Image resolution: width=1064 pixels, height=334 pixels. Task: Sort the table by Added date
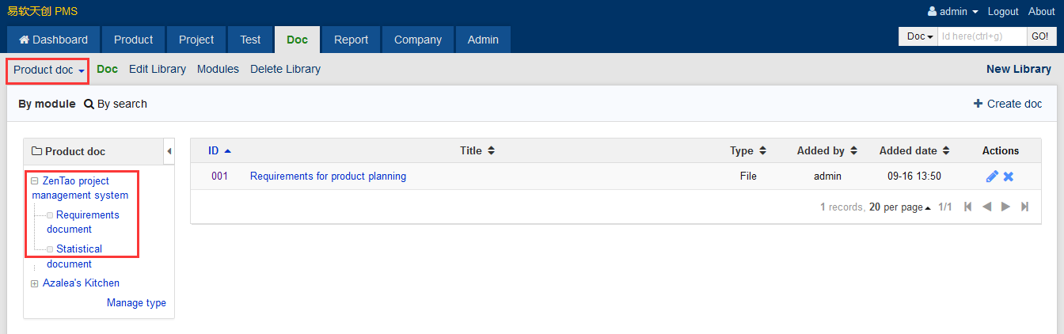[x=914, y=150]
